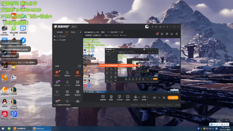Switch to 斗鱼直播伴侣 taskbar button

[x=22, y=128]
